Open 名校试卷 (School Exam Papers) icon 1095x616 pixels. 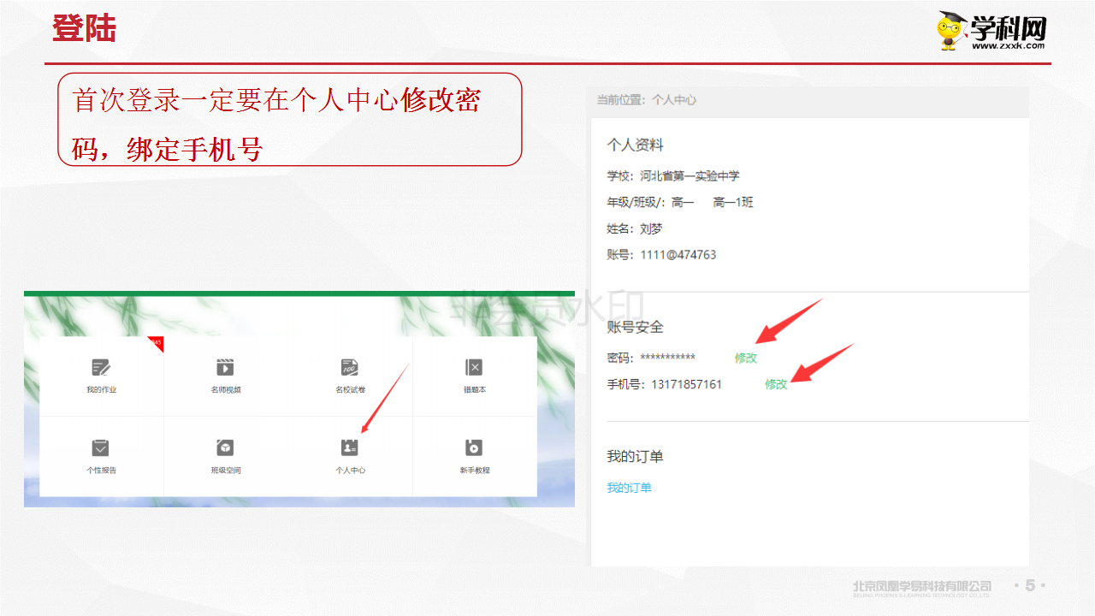(349, 376)
